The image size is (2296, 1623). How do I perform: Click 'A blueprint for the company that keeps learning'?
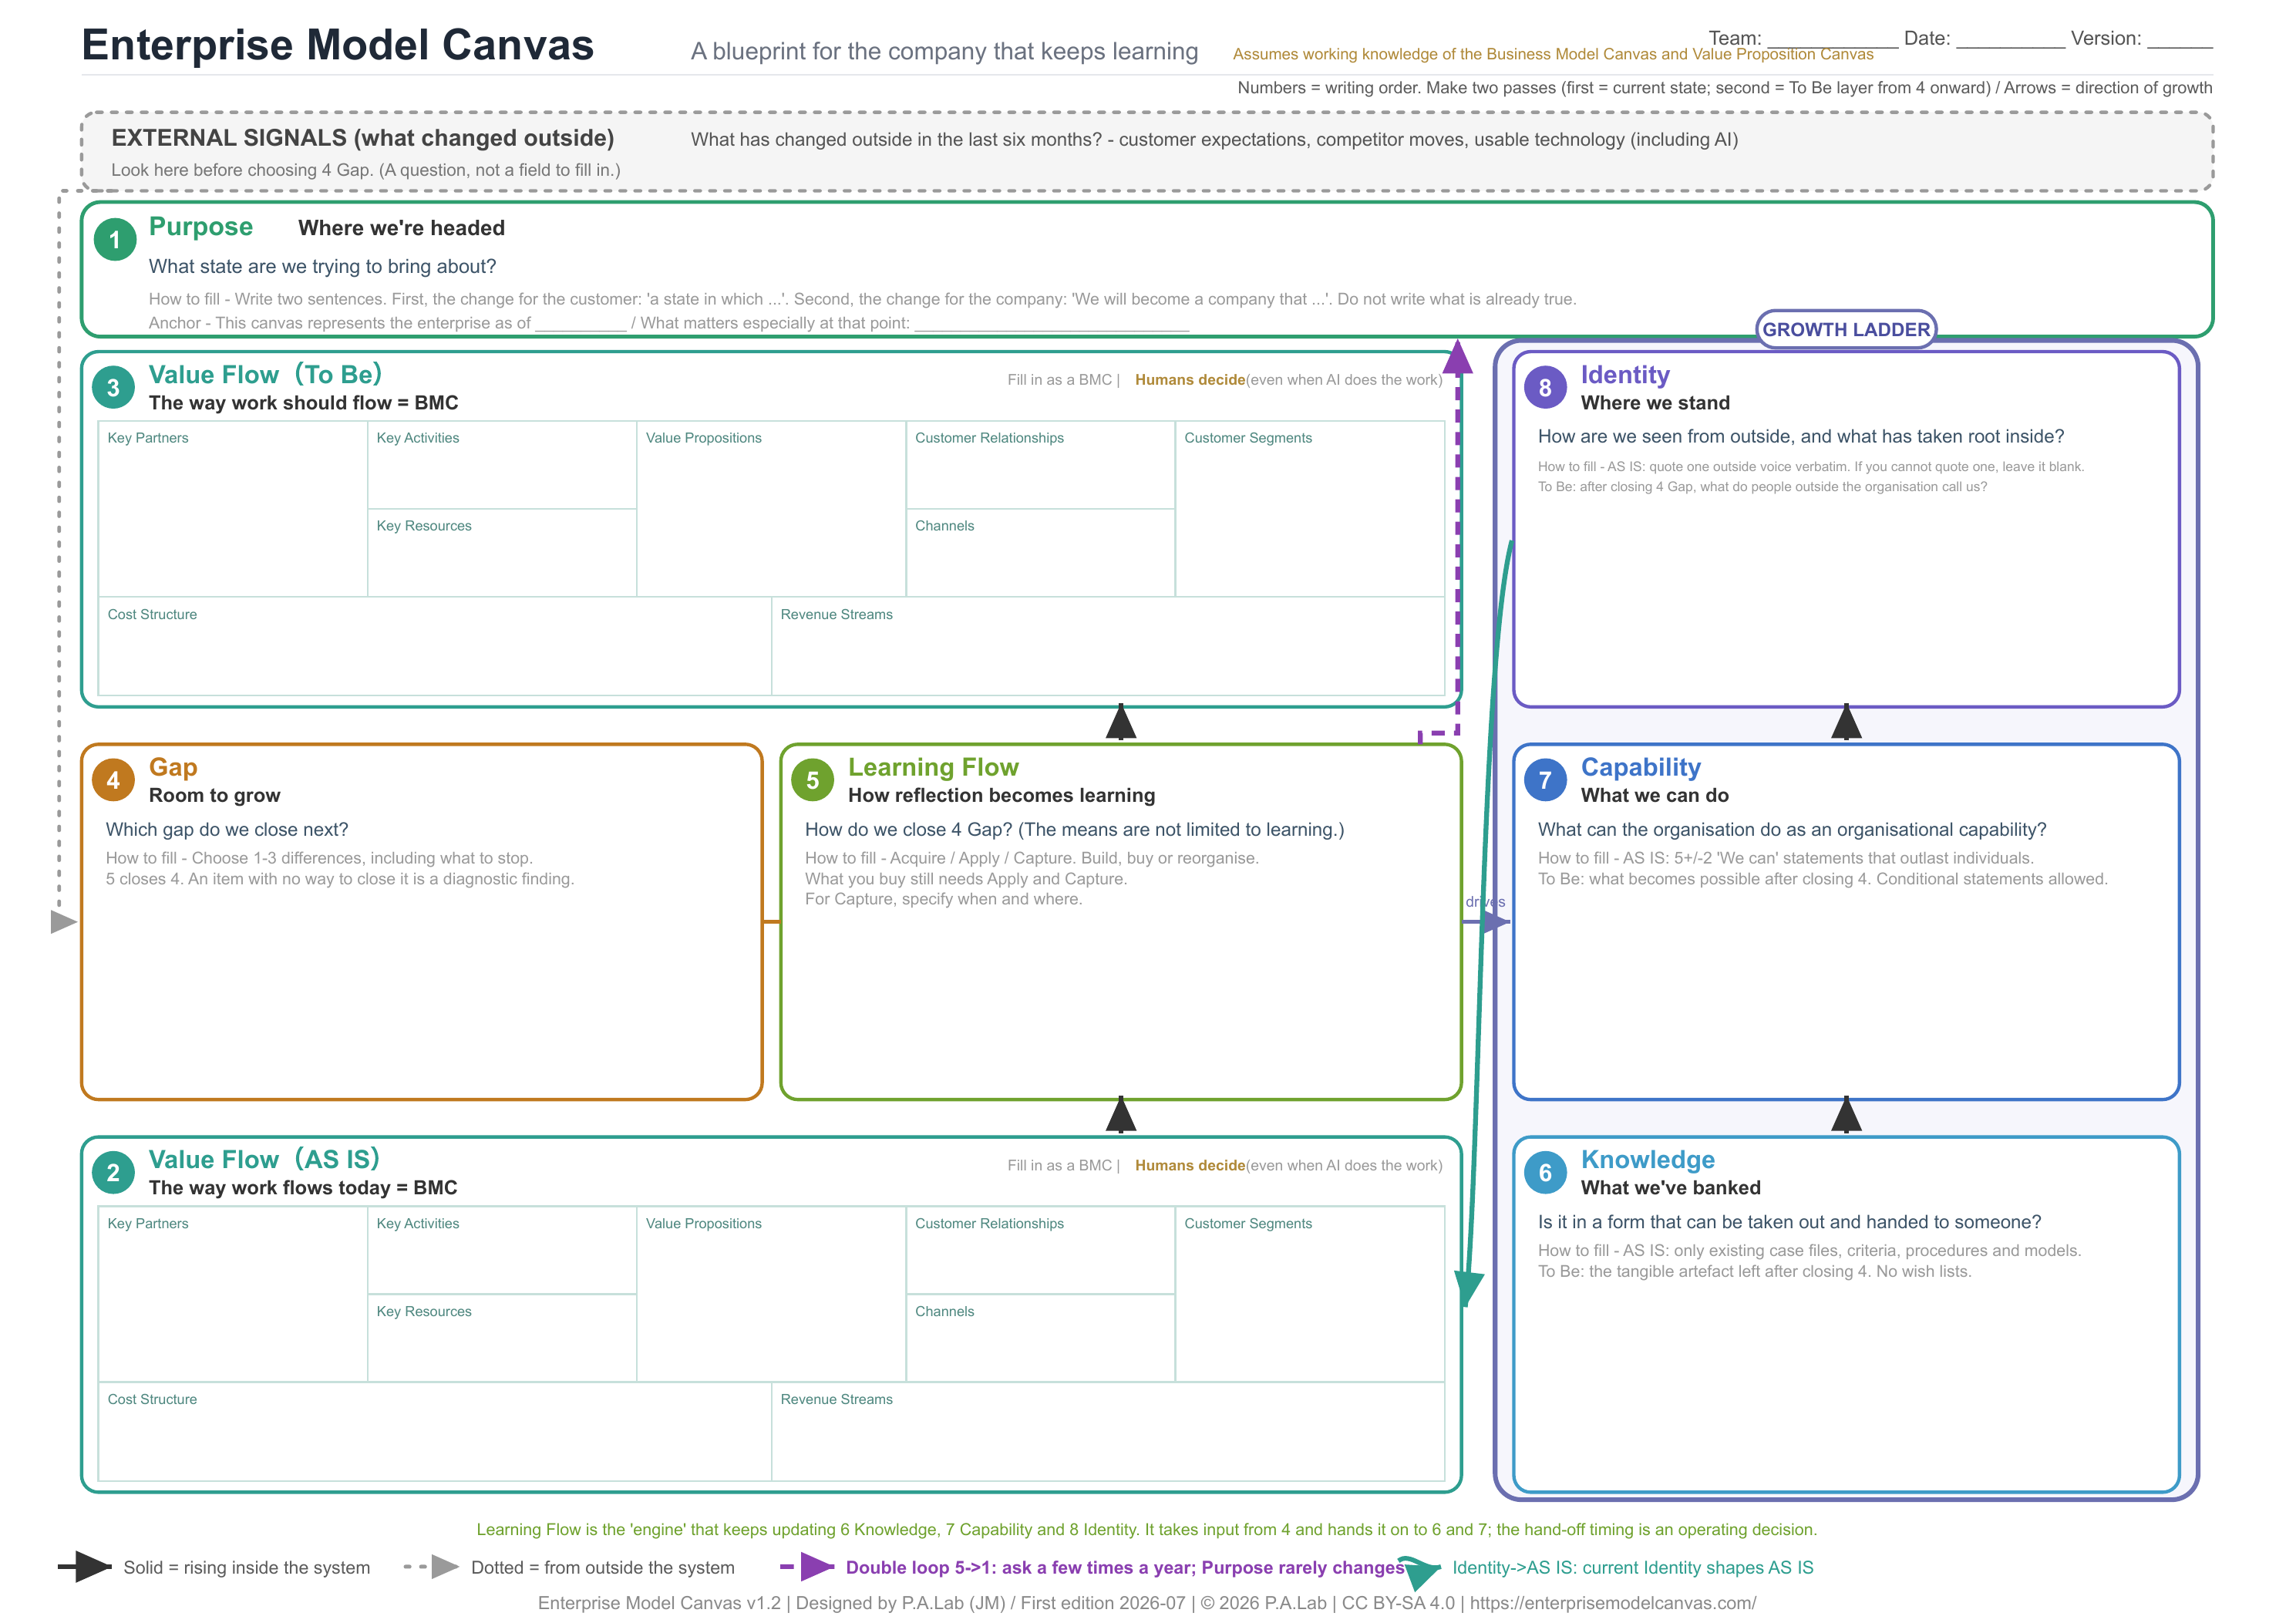[944, 51]
